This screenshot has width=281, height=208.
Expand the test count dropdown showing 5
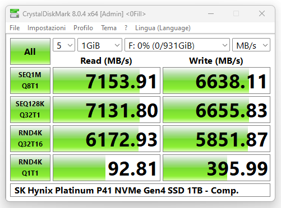pos(64,45)
